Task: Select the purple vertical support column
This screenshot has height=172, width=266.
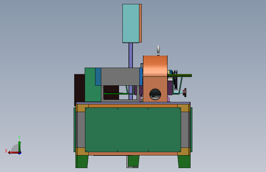Action: [131, 55]
